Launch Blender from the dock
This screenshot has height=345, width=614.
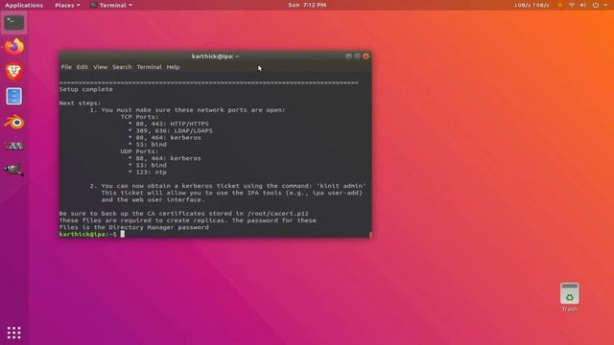(14, 123)
